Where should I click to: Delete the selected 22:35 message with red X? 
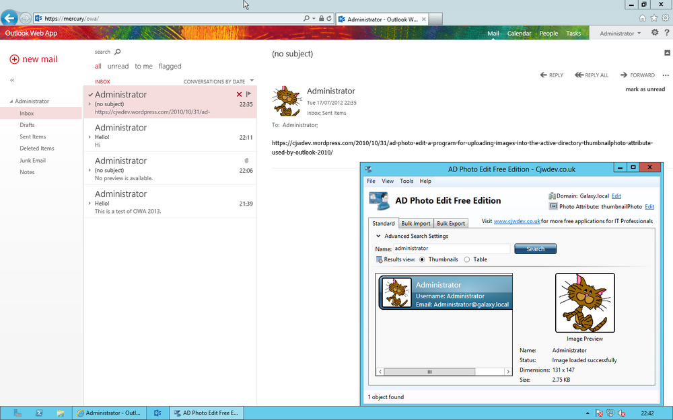pos(239,94)
